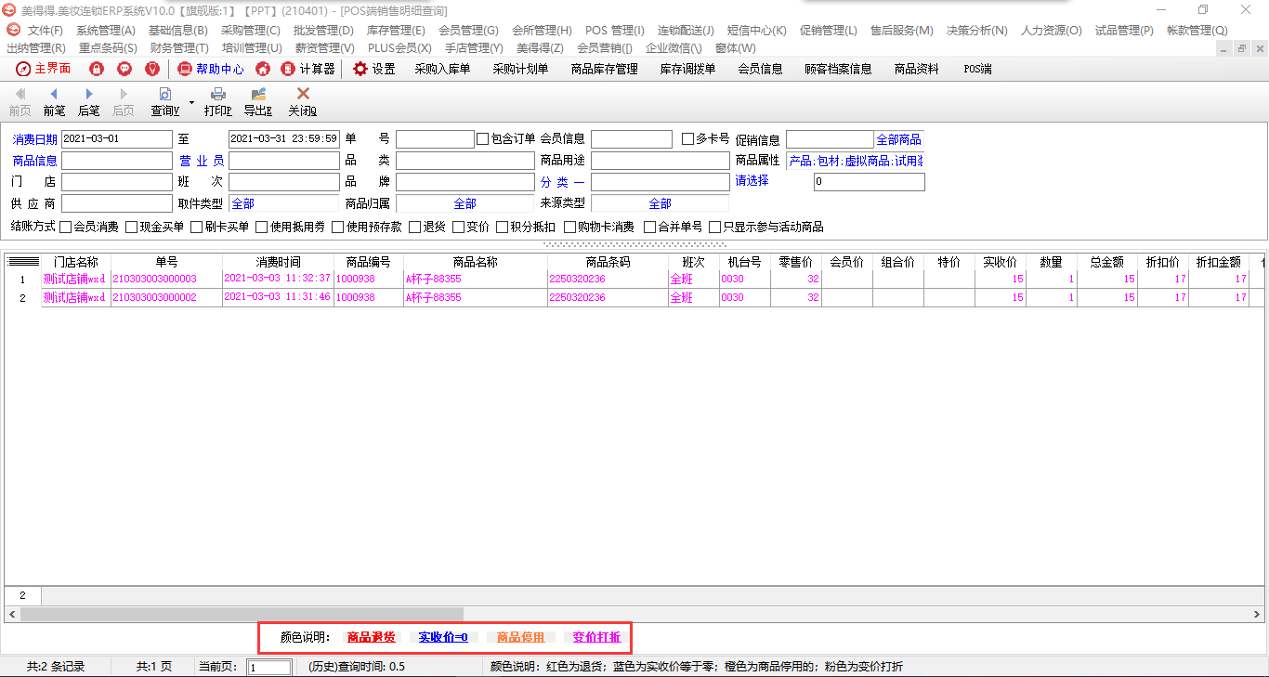
Task: Click into the 门店 input field
Action: 117,182
